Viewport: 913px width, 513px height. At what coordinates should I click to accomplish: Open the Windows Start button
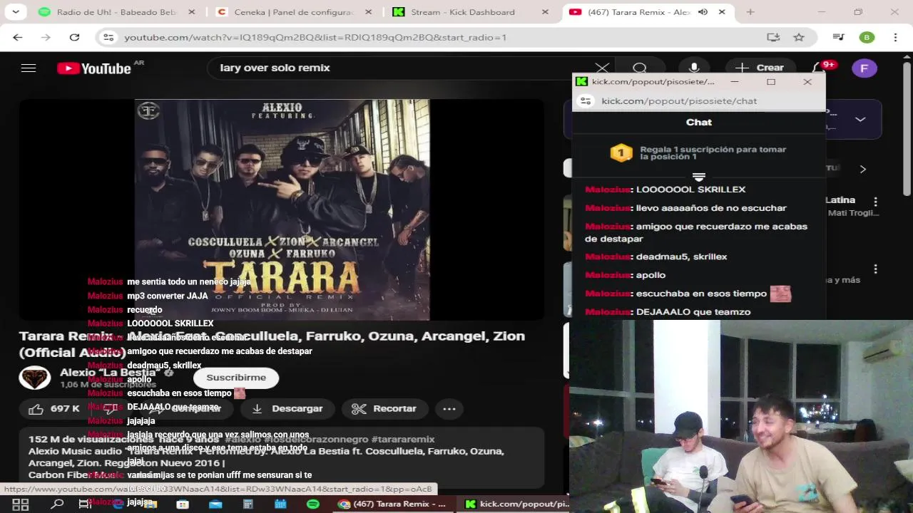(20, 504)
